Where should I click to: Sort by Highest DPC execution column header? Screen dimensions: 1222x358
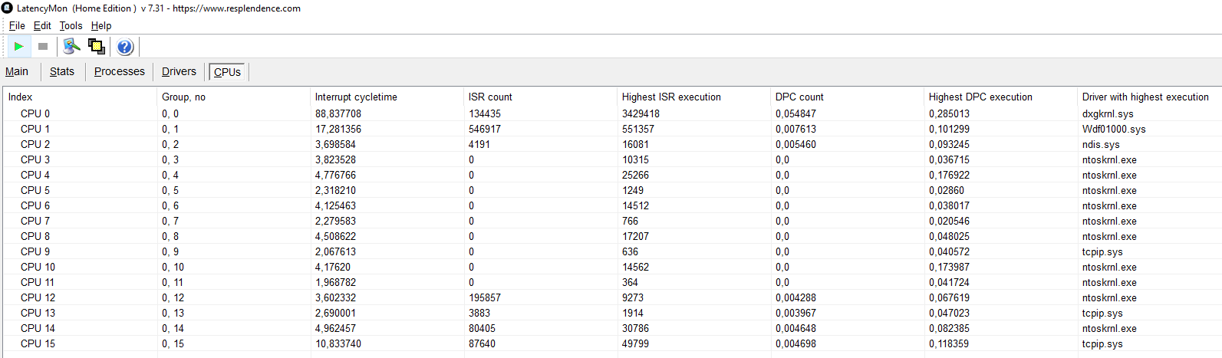[980, 97]
